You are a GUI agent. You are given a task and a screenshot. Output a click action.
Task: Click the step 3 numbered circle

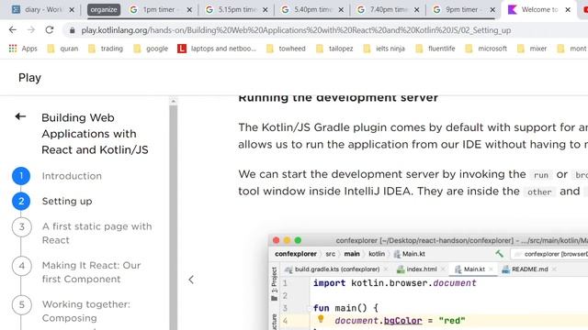[x=21, y=227]
